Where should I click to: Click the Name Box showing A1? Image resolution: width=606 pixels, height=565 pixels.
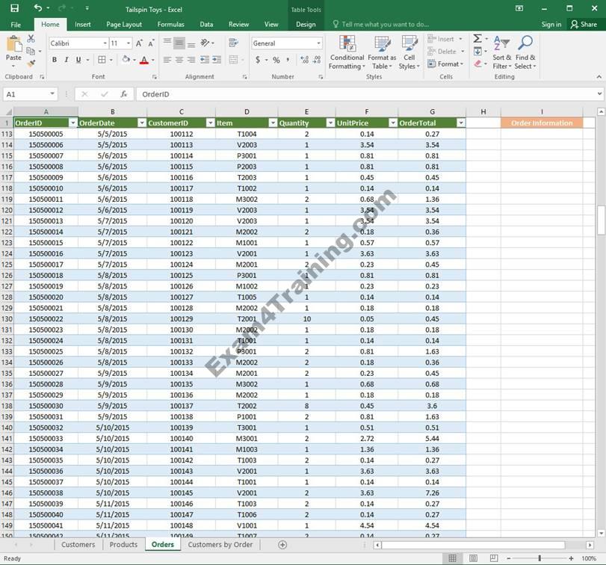[x=27, y=94]
